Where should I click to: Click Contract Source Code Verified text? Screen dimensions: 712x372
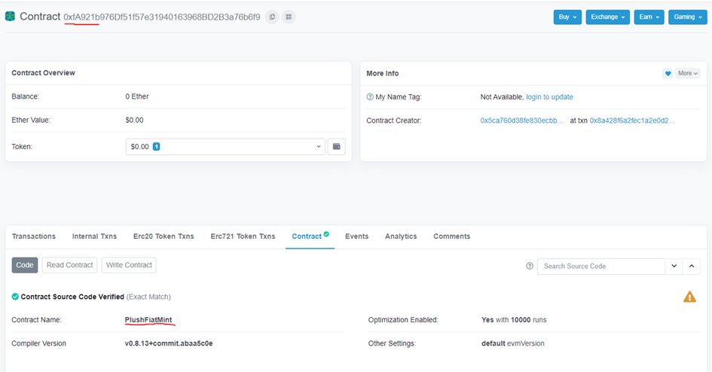72,297
